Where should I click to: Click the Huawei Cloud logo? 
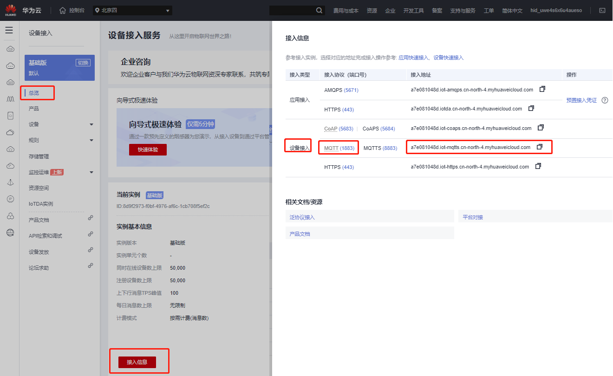point(10,10)
